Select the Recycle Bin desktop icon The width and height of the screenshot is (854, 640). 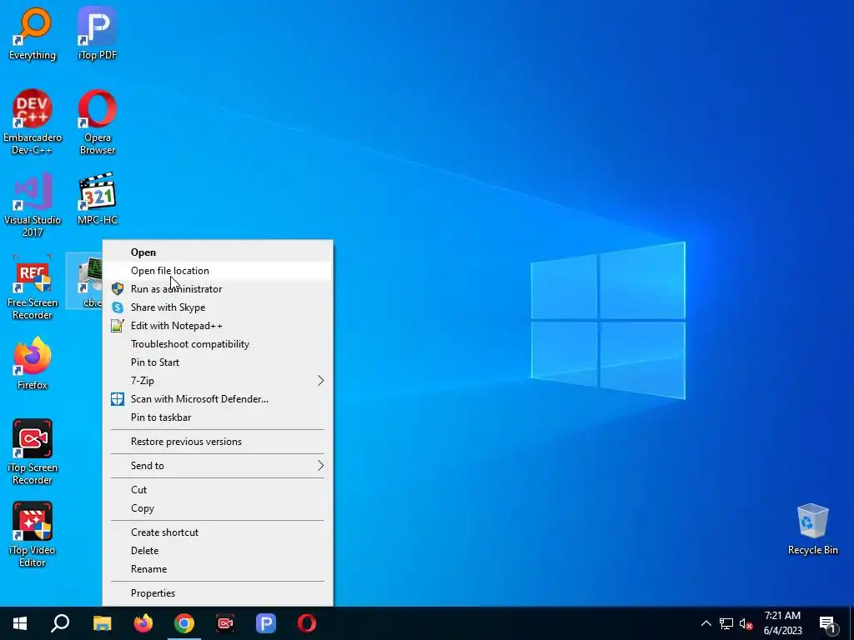[812, 529]
